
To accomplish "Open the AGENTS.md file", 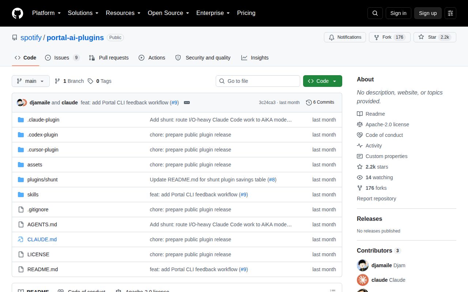I will [42, 224].
